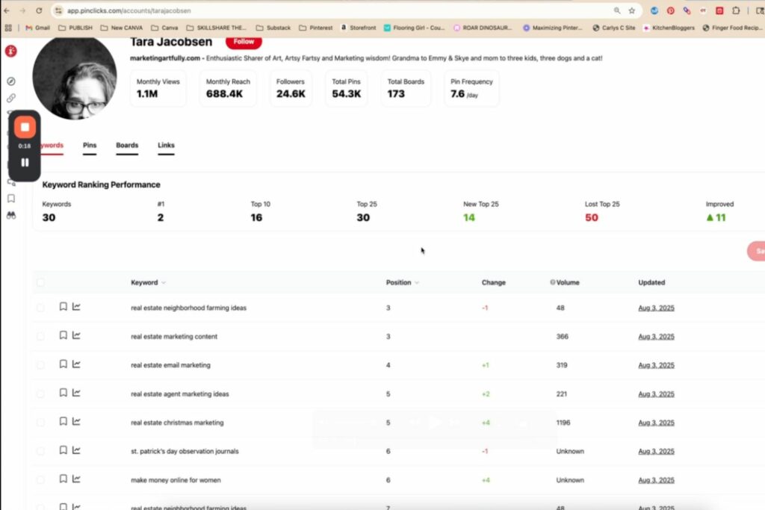Open the SKILLSHARE bookmarks folder
The width and height of the screenshot is (765, 510).
(216, 28)
